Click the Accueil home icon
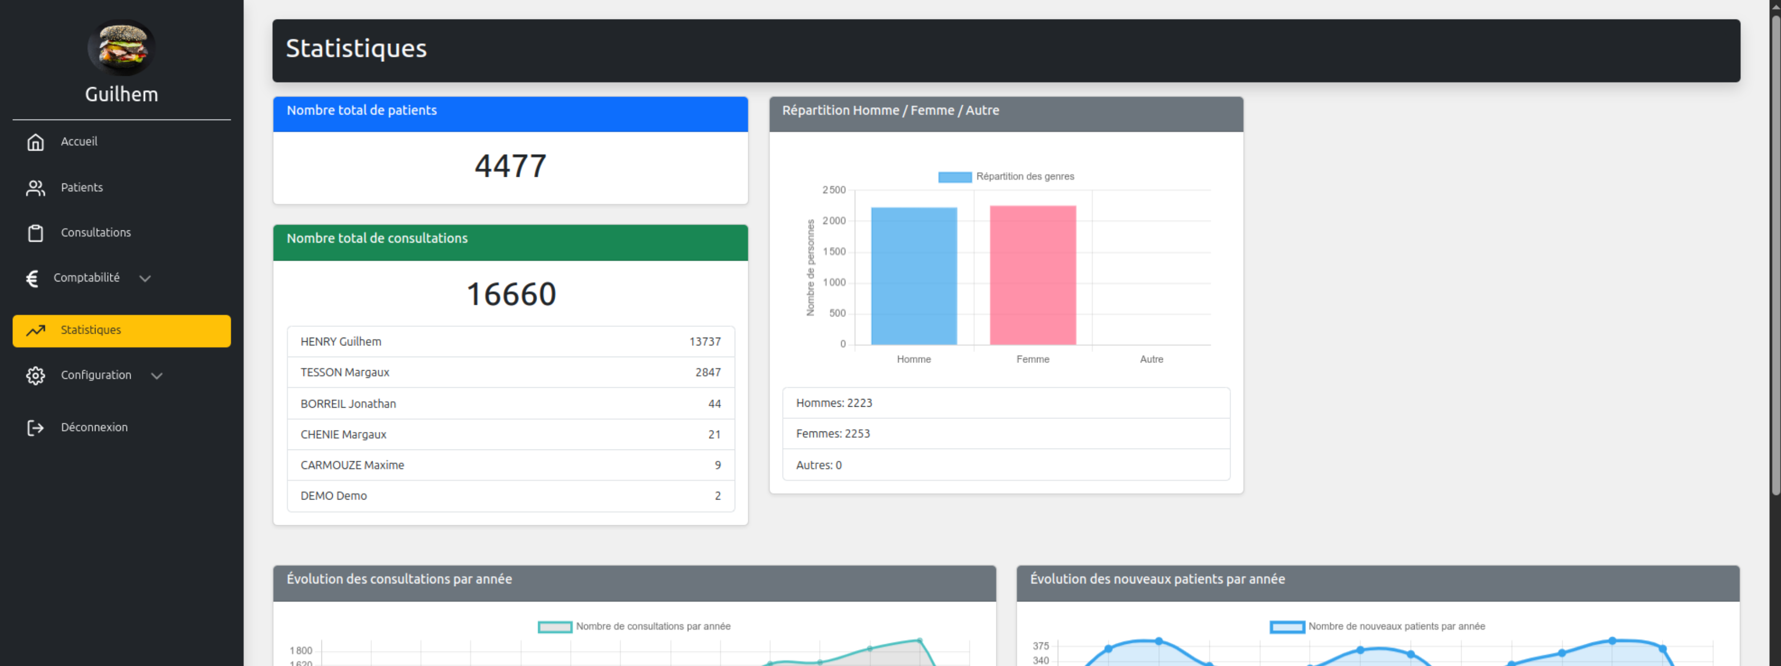The width and height of the screenshot is (1781, 666). coord(35,142)
